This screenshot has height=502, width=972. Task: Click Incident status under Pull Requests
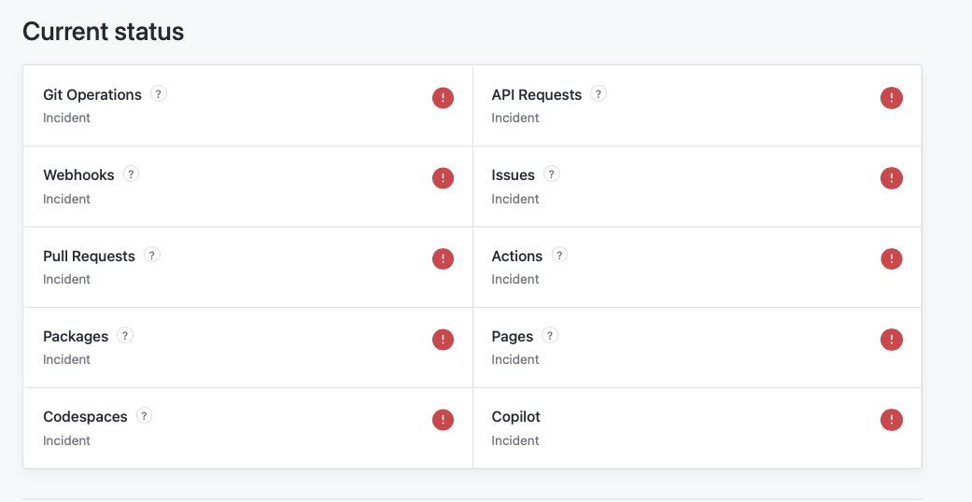(x=67, y=280)
